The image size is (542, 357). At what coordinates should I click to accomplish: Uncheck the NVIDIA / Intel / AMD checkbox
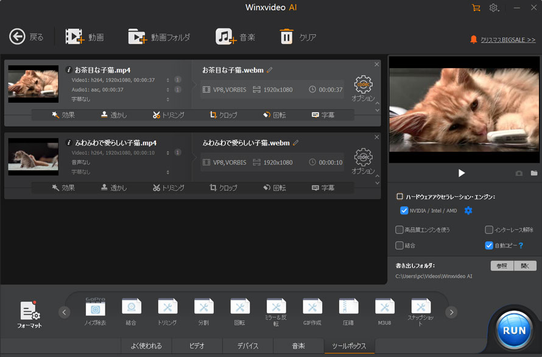point(404,211)
